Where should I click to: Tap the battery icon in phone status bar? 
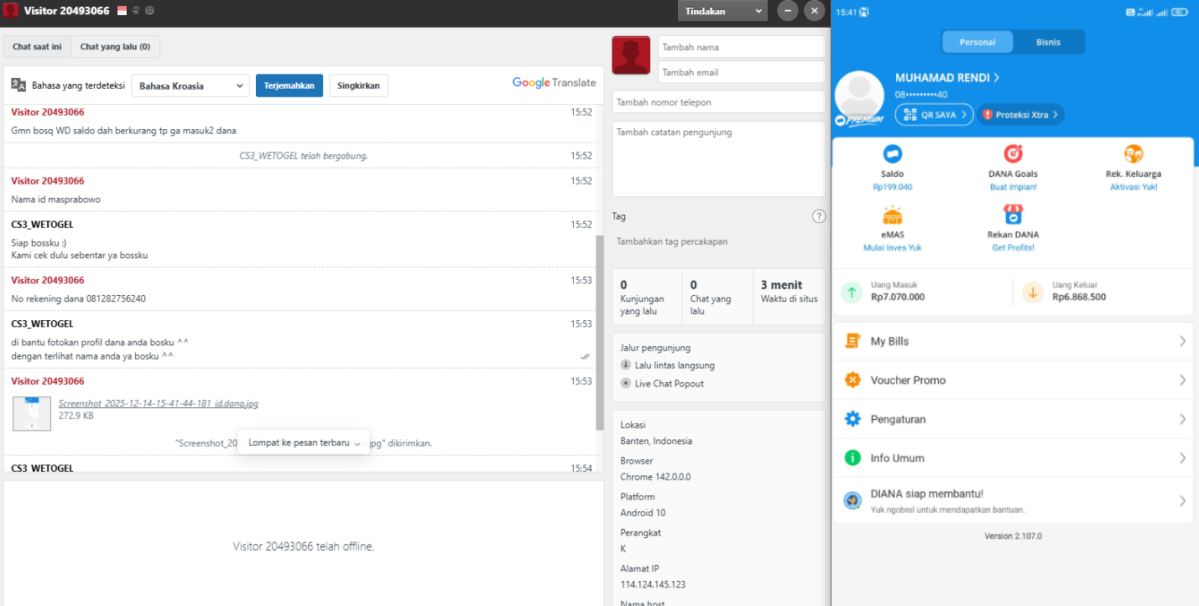[x=1181, y=12]
